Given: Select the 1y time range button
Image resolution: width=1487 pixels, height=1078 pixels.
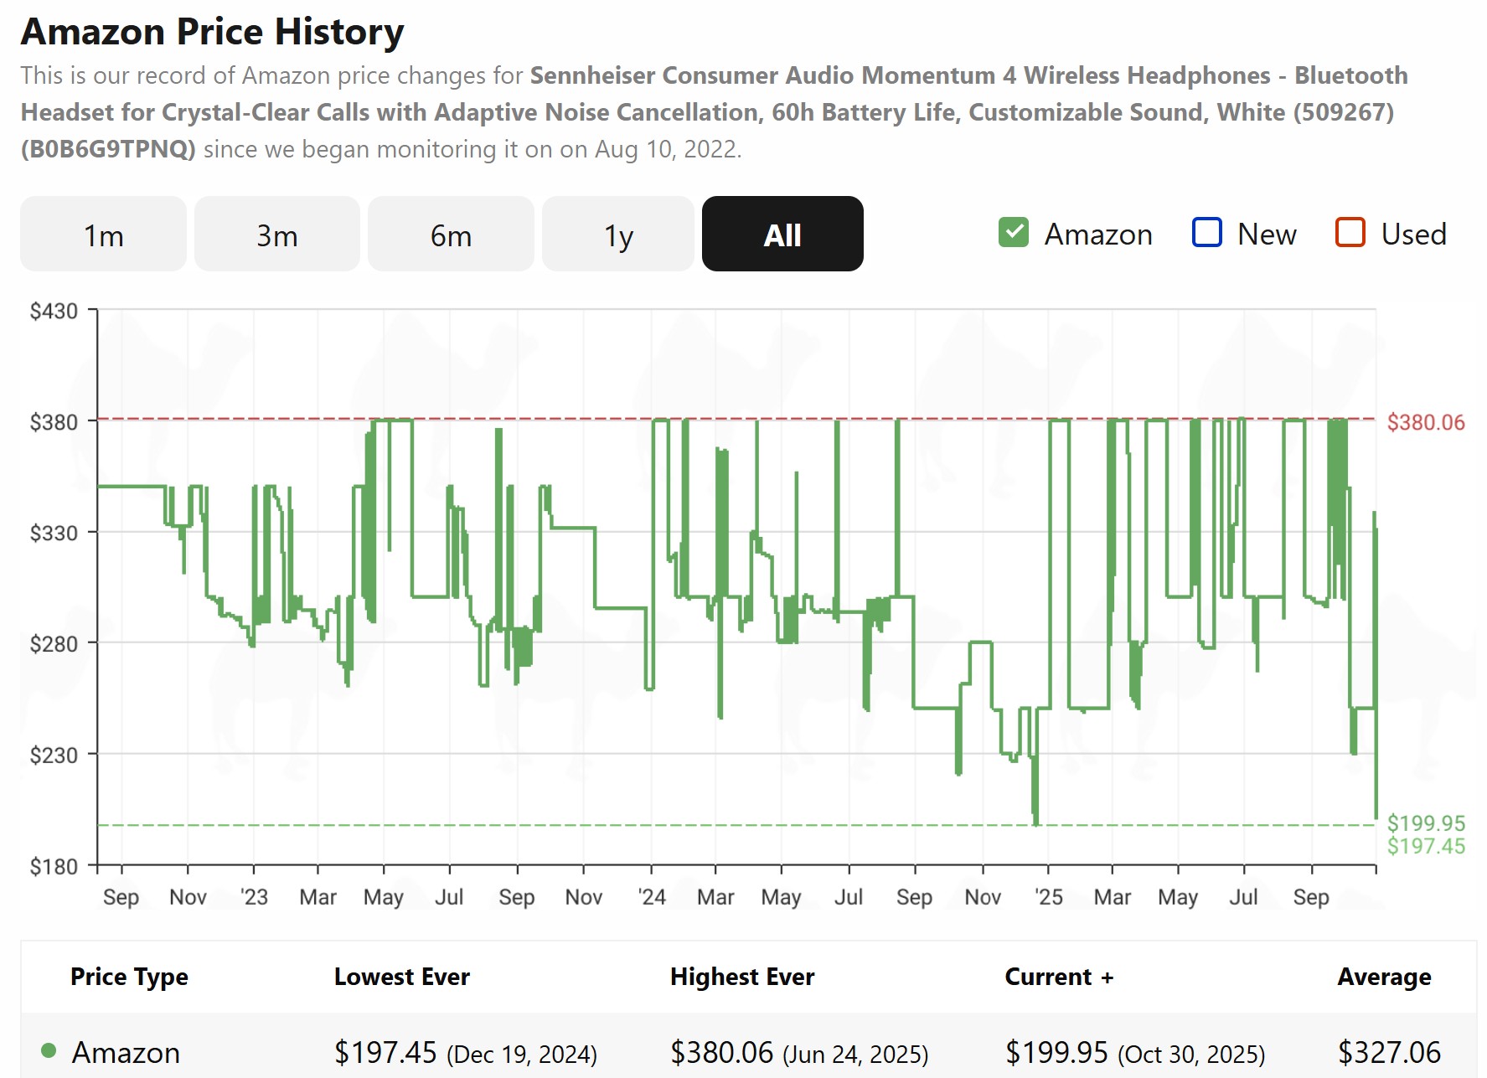Looking at the screenshot, I should coord(618,235).
